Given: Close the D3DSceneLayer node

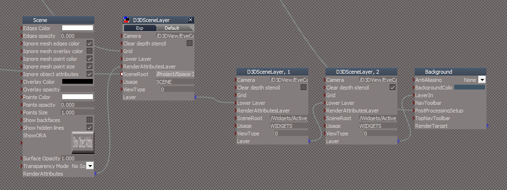Looking at the screenshot, I should tap(191, 20).
